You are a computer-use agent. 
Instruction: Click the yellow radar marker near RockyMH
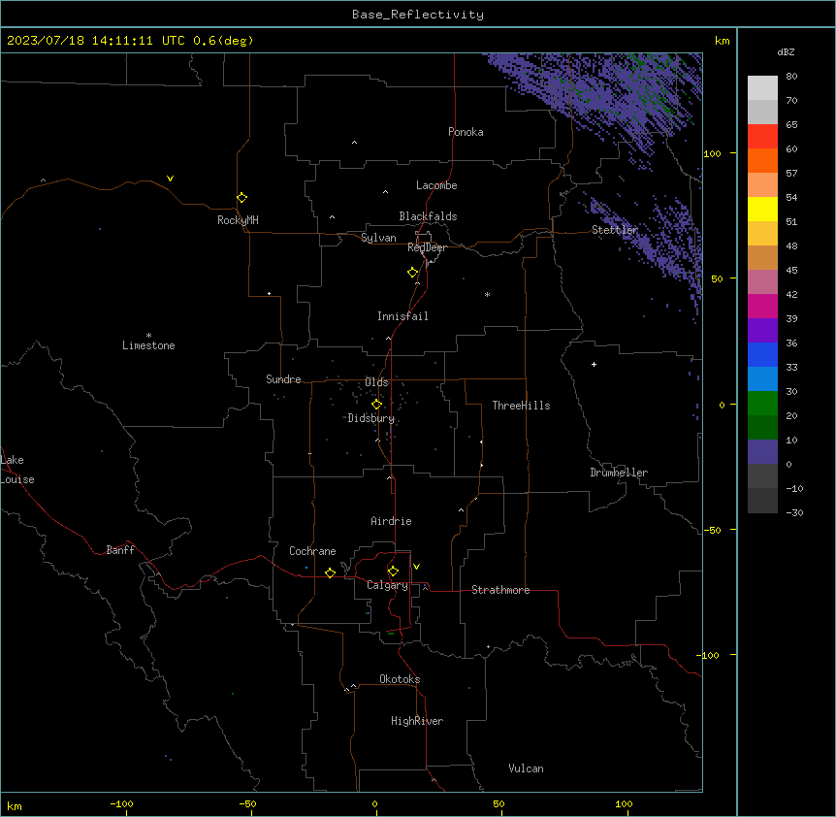pos(241,198)
